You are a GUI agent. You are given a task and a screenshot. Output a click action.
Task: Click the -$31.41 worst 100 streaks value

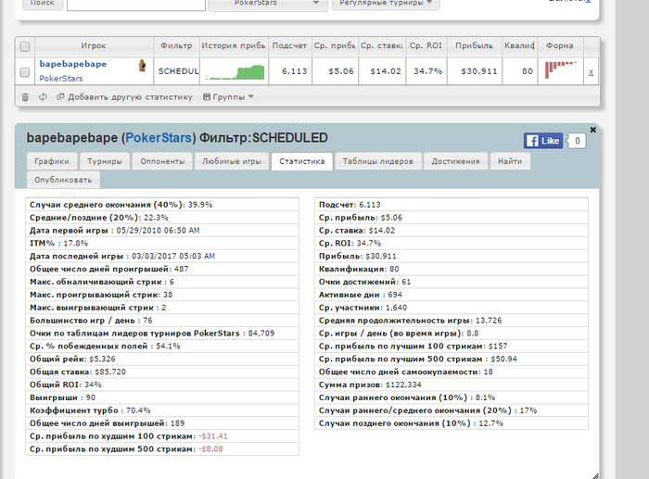click(213, 436)
